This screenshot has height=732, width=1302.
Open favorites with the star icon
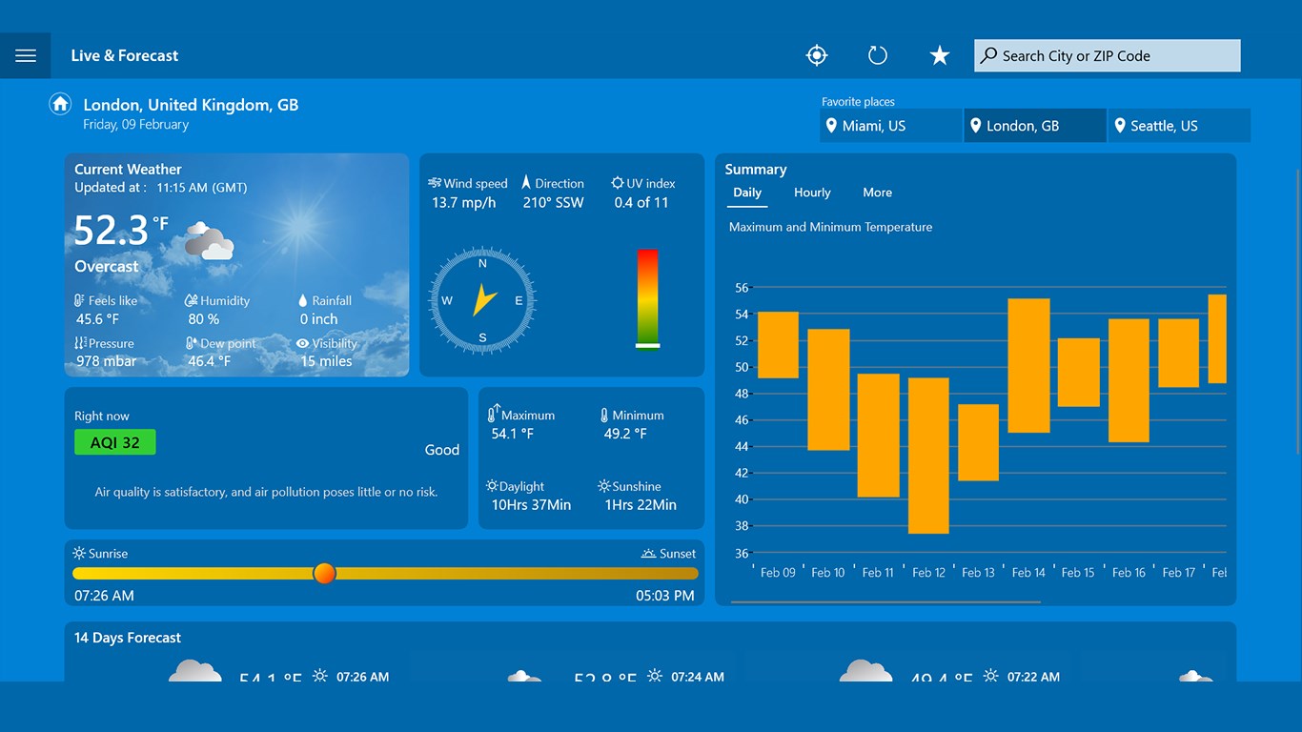939,54
